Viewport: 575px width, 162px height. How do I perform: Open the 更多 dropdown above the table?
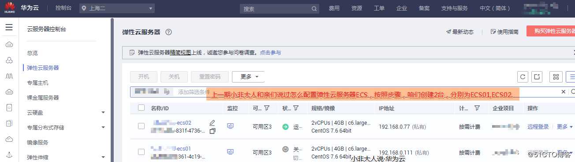coord(248,76)
